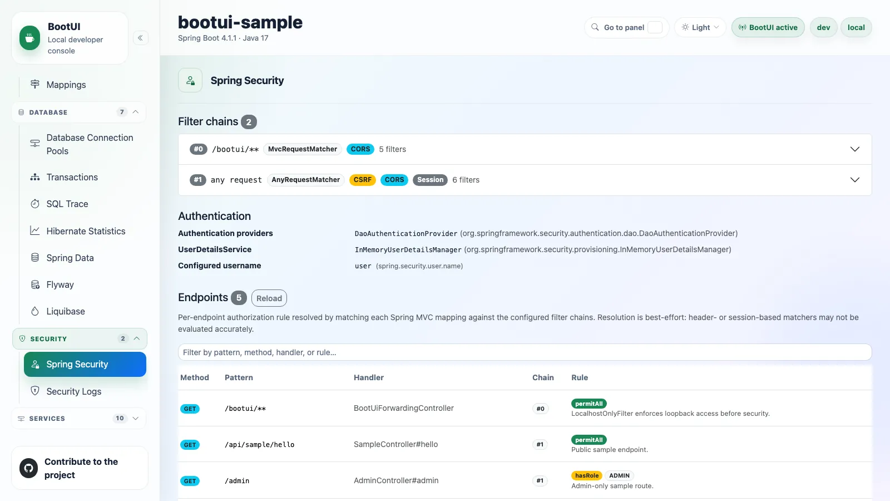The height and width of the screenshot is (501, 890).
Task: Select Spring Security in the sidebar
Action: (85, 364)
